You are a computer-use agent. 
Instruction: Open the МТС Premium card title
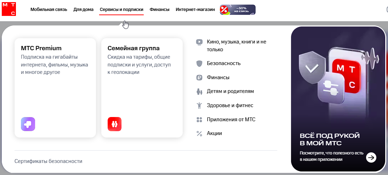click(x=41, y=48)
